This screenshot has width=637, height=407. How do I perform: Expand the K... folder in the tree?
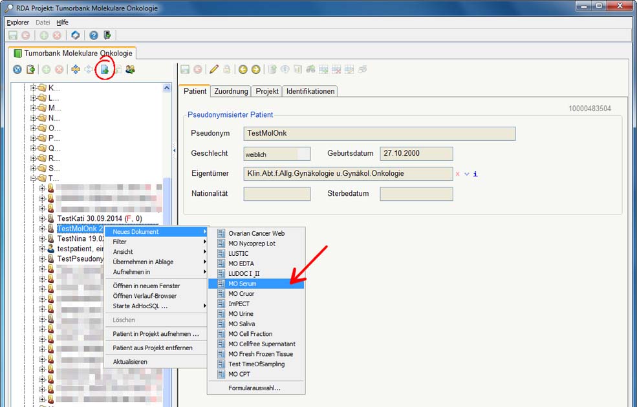click(34, 88)
